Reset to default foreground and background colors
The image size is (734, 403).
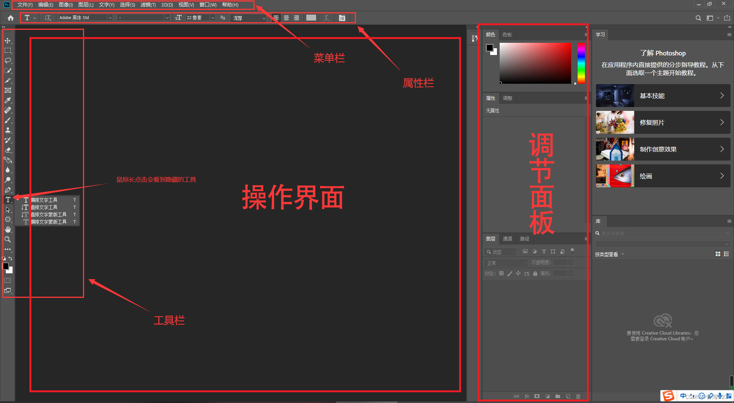click(4, 259)
